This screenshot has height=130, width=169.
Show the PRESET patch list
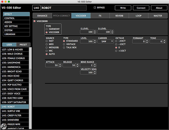tap(23, 45)
